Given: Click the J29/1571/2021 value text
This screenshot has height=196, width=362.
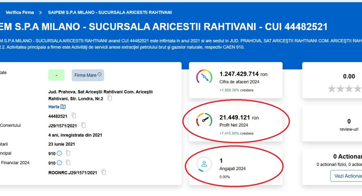Looking at the screenshot, I should pyautogui.click(x=63, y=126).
